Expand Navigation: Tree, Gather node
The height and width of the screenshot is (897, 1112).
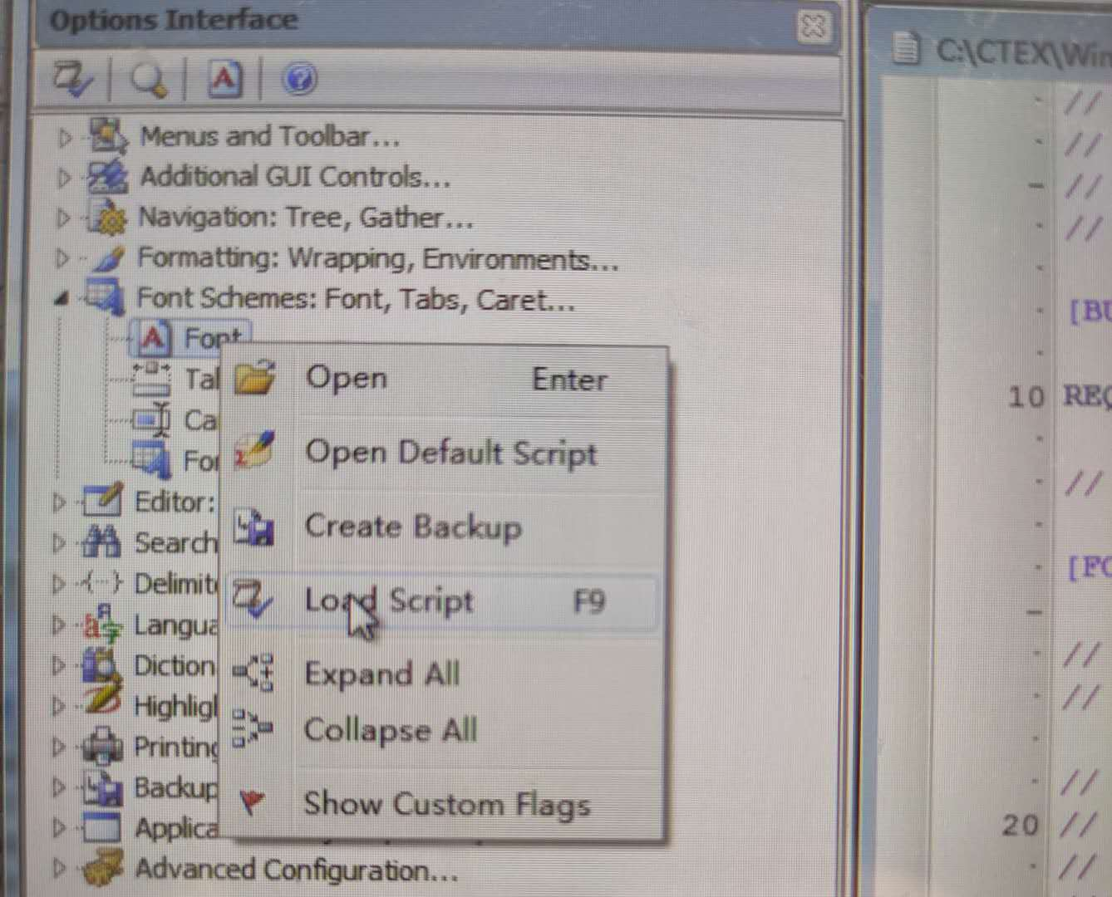coord(63,218)
